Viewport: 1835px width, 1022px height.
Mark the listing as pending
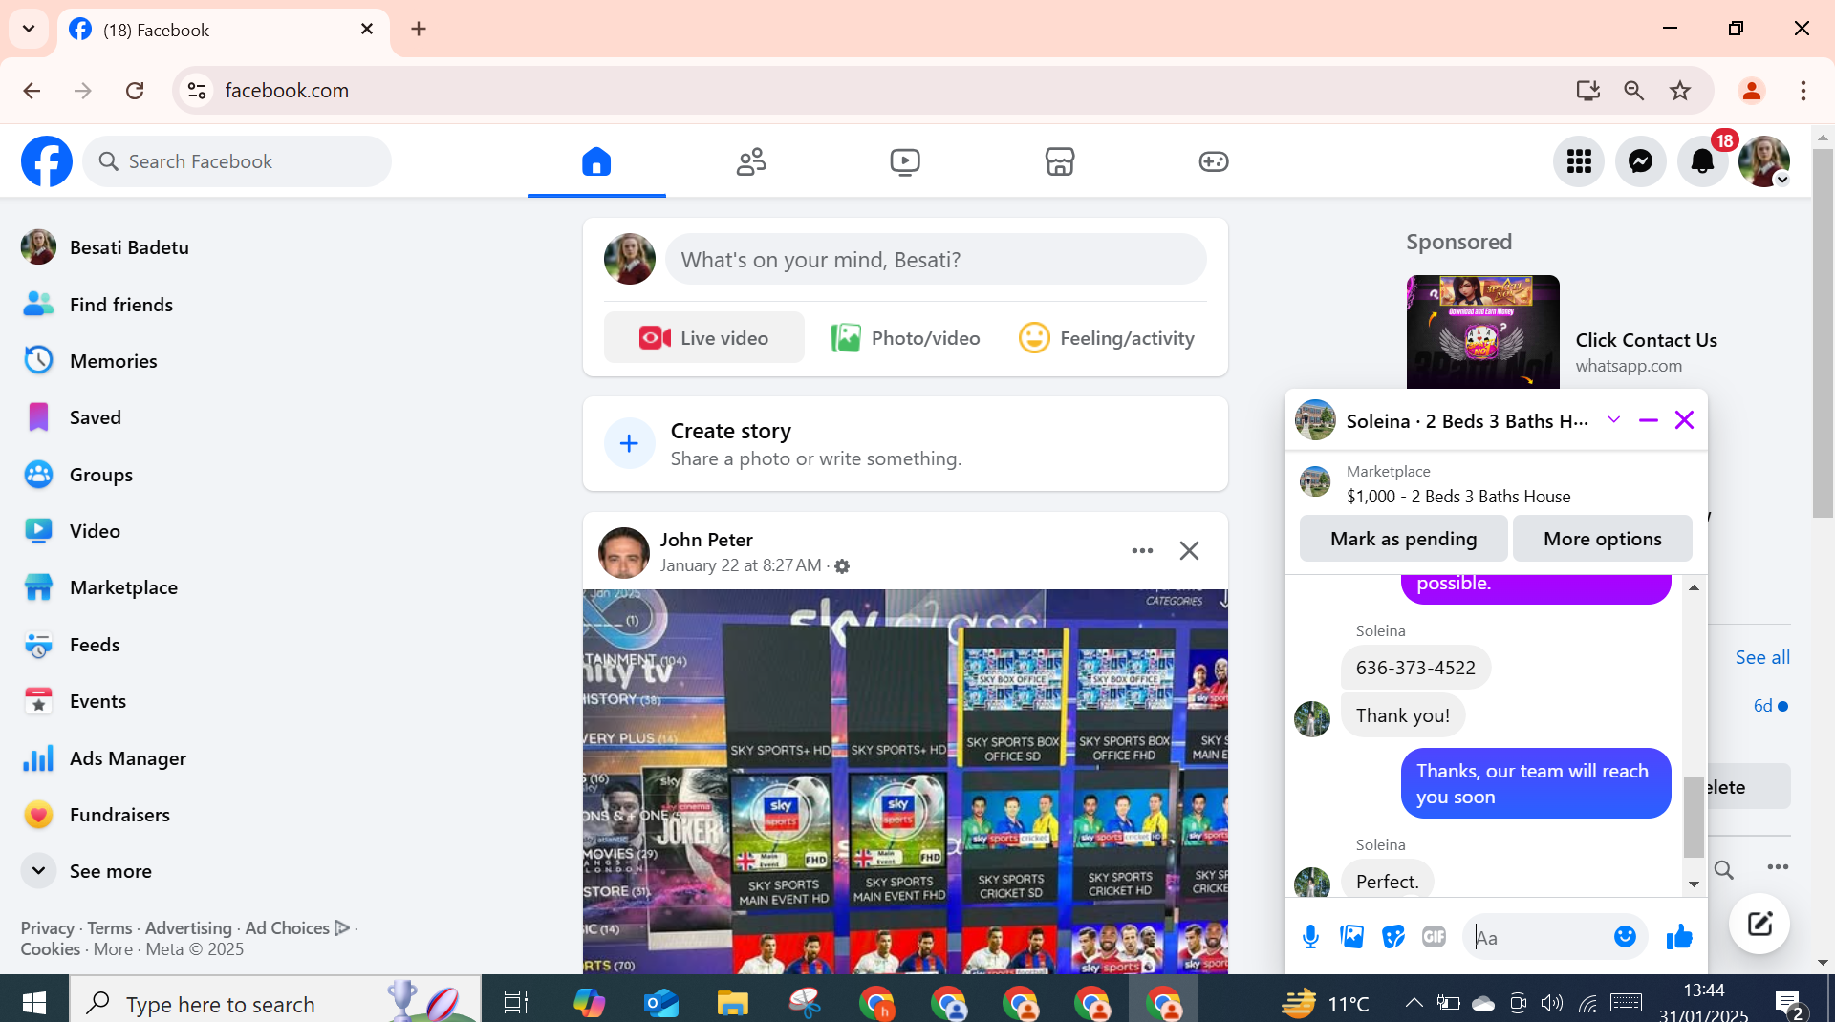[x=1403, y=539]
